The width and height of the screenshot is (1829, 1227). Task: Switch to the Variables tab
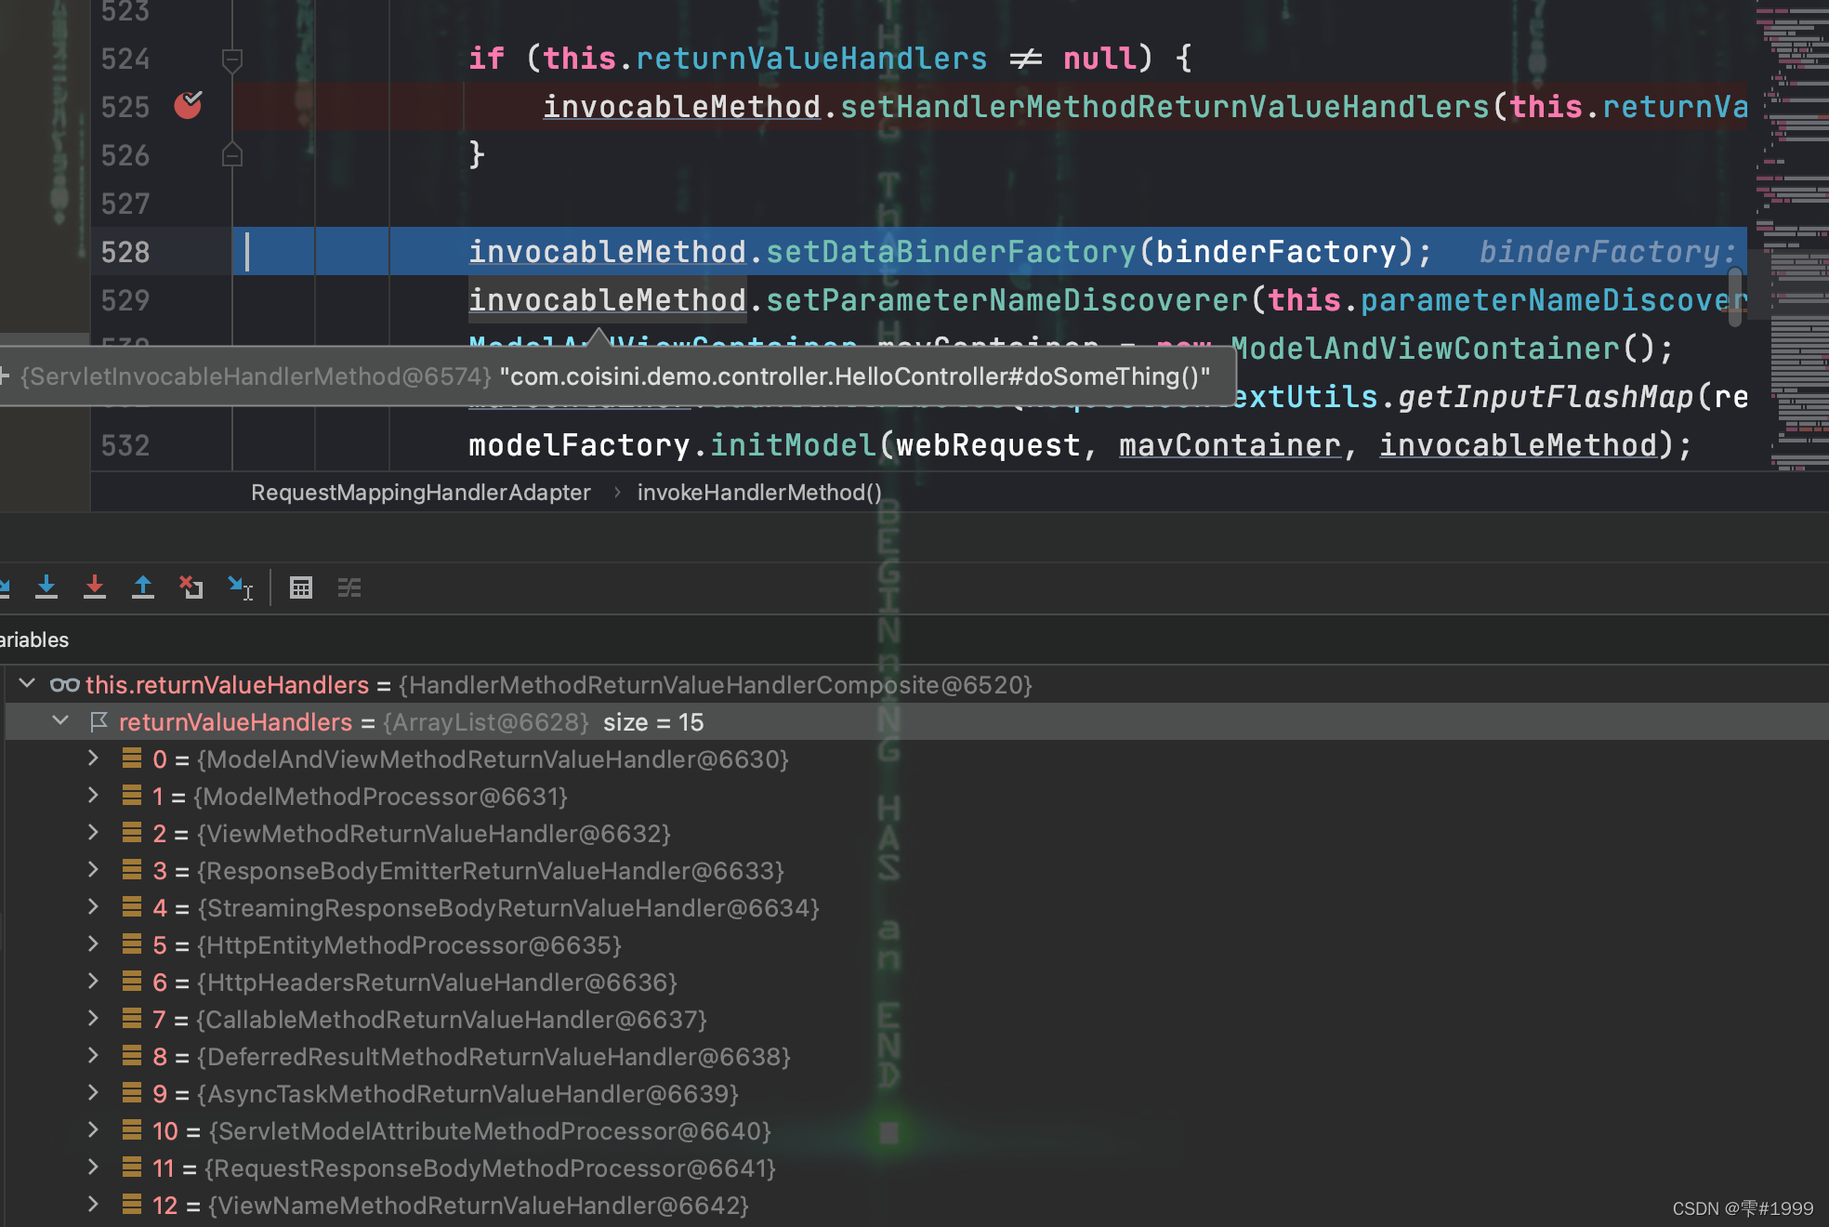coord(33,640)
